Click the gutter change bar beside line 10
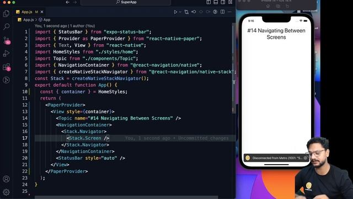 [x=29, y=92]
